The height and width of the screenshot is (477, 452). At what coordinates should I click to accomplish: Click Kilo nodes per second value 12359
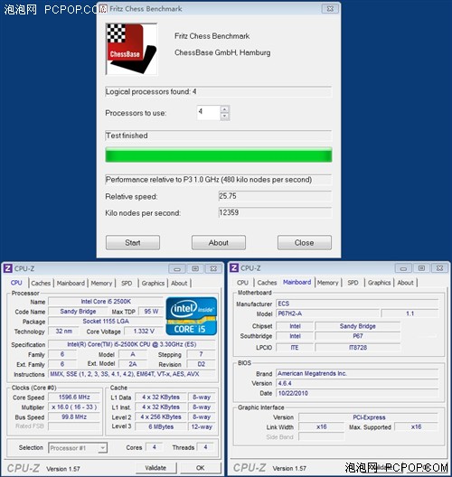[275, 212]
